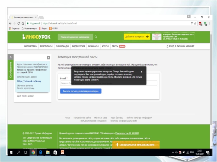
Task: Open the Сервисы apps bookmark
Action: 14,29
